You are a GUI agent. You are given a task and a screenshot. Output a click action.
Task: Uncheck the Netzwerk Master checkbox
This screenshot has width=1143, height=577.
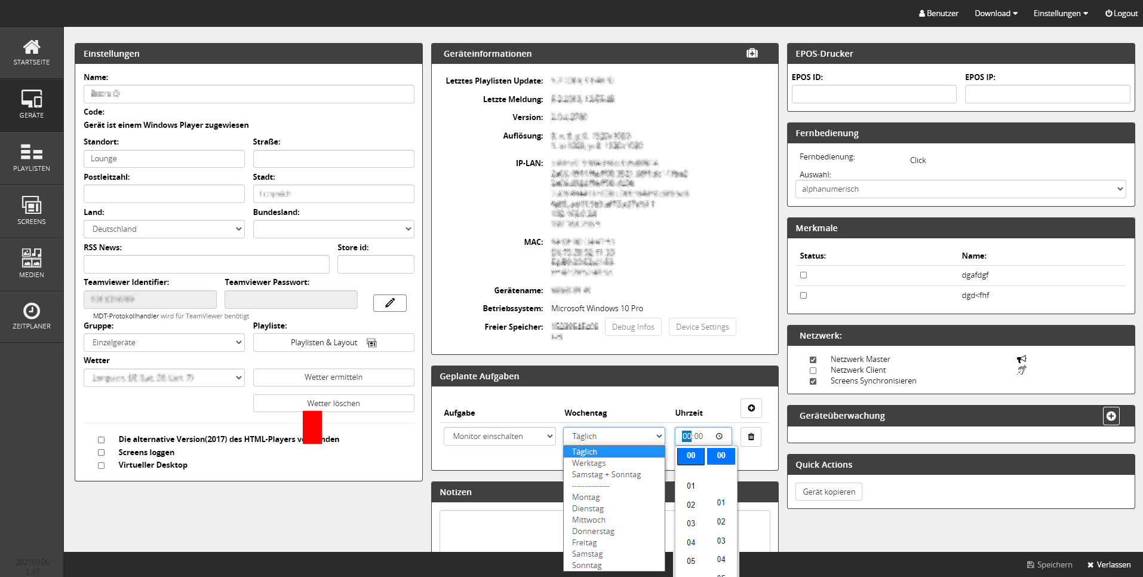coord(813,360)
